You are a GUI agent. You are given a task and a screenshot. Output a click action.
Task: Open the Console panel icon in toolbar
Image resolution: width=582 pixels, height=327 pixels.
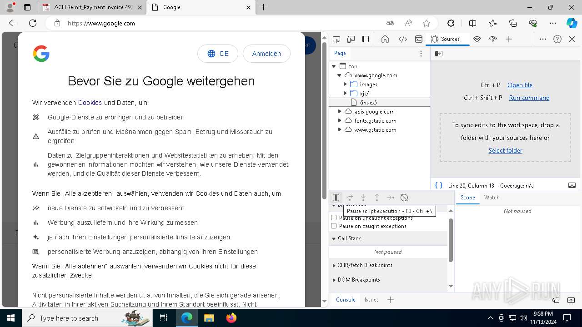[x=419, y=39]
